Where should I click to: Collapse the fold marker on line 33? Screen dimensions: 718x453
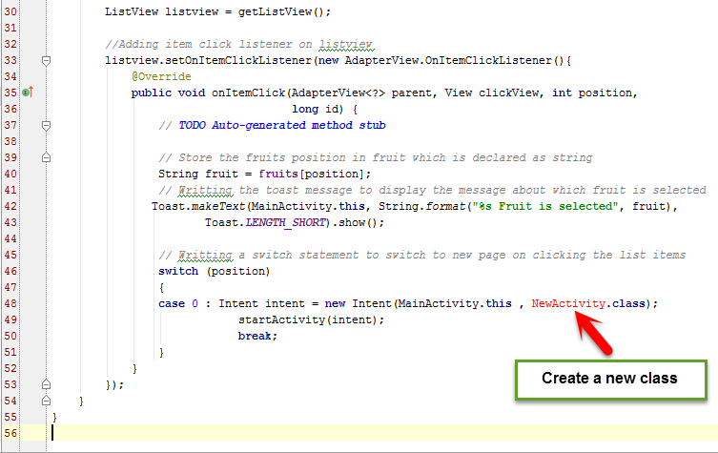coord(47,60)
